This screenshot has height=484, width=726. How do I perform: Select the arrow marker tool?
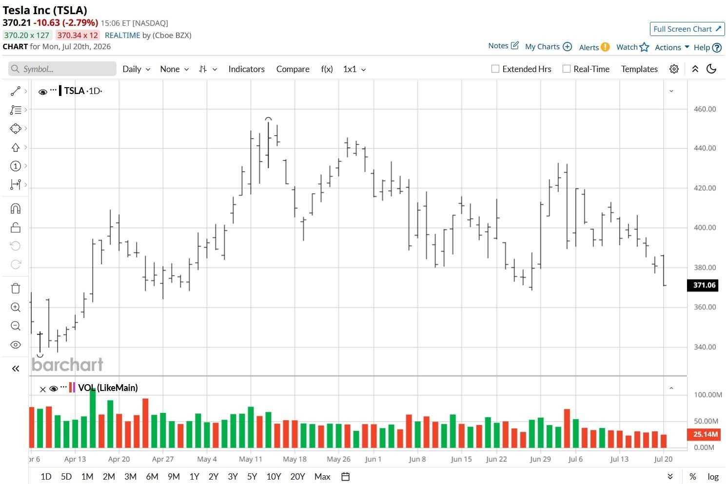16,148
